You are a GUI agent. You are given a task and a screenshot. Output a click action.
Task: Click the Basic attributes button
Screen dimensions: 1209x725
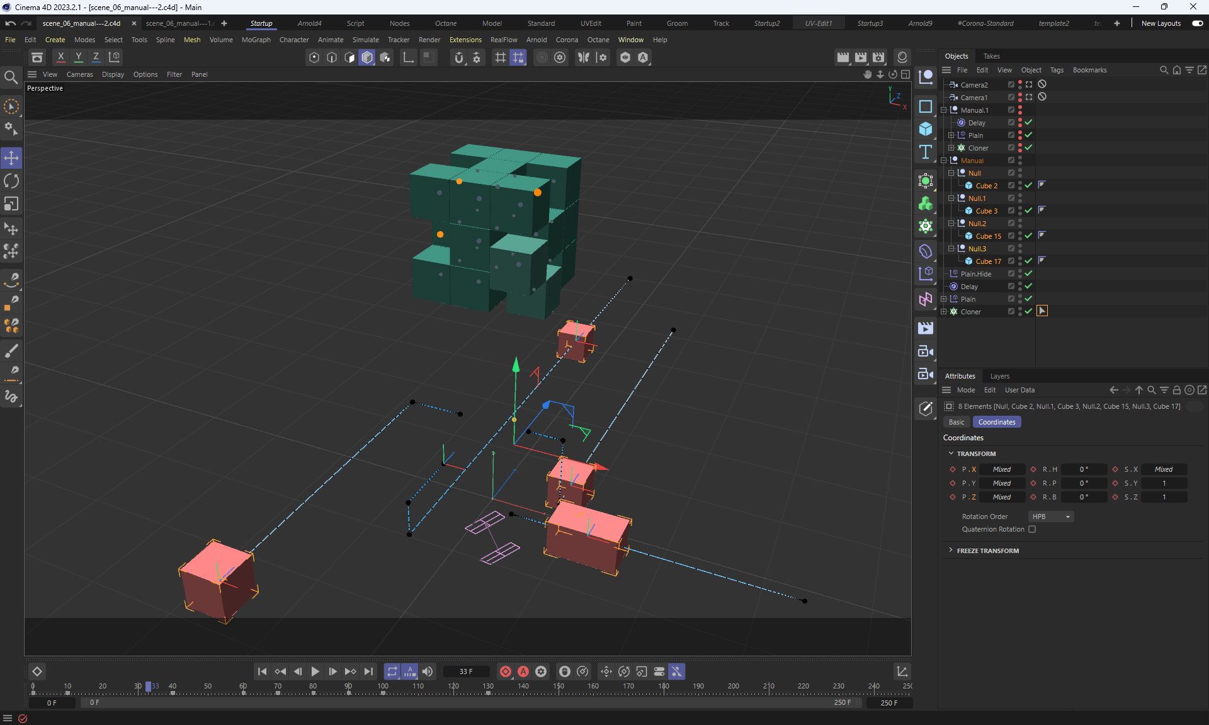tap(956, 422)
